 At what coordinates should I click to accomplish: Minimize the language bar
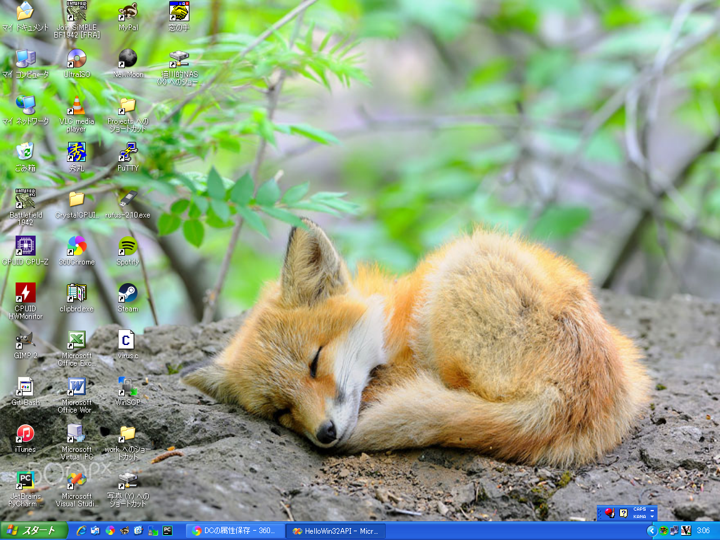point(652,510)
